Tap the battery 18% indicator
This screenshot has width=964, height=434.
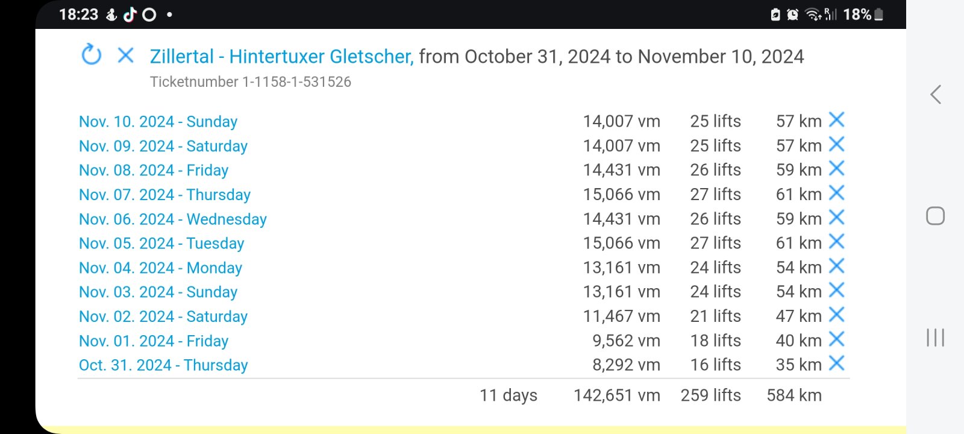[863, 14]
